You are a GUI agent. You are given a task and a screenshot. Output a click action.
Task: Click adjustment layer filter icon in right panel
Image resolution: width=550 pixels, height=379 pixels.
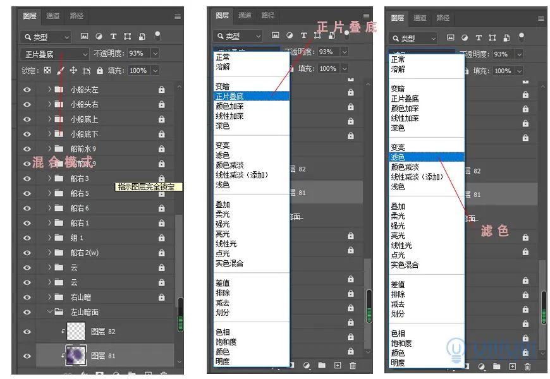coord(465,37)
